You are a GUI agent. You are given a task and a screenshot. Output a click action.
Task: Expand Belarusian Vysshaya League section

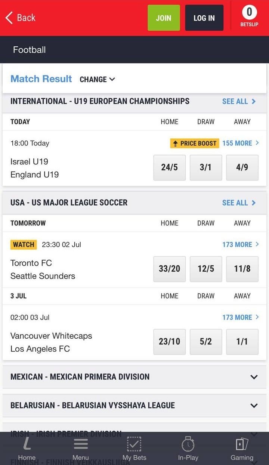point(254,406)
